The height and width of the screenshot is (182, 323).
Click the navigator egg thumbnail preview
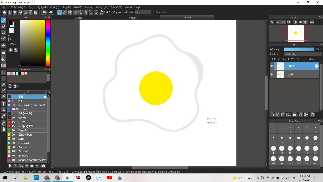[x=296, y=33]
